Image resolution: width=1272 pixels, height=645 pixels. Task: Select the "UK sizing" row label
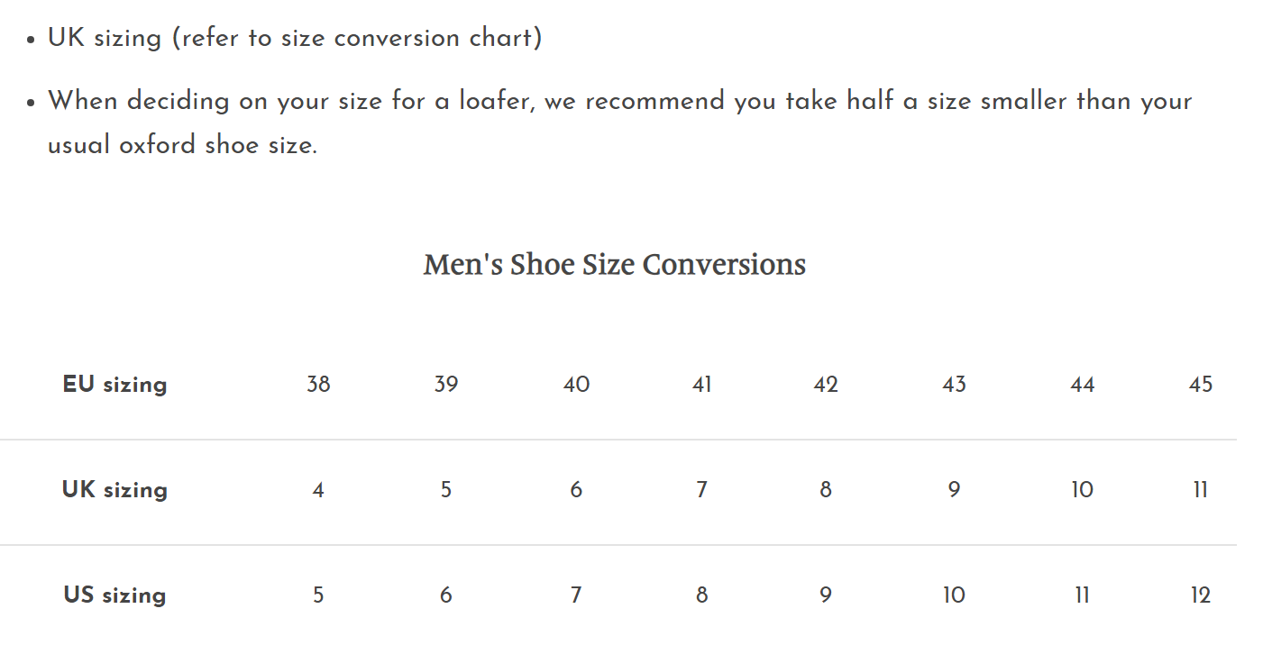tap(114, 490)
